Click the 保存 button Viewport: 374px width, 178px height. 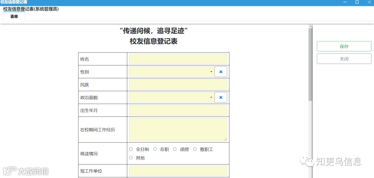click(x=344, y=46)
